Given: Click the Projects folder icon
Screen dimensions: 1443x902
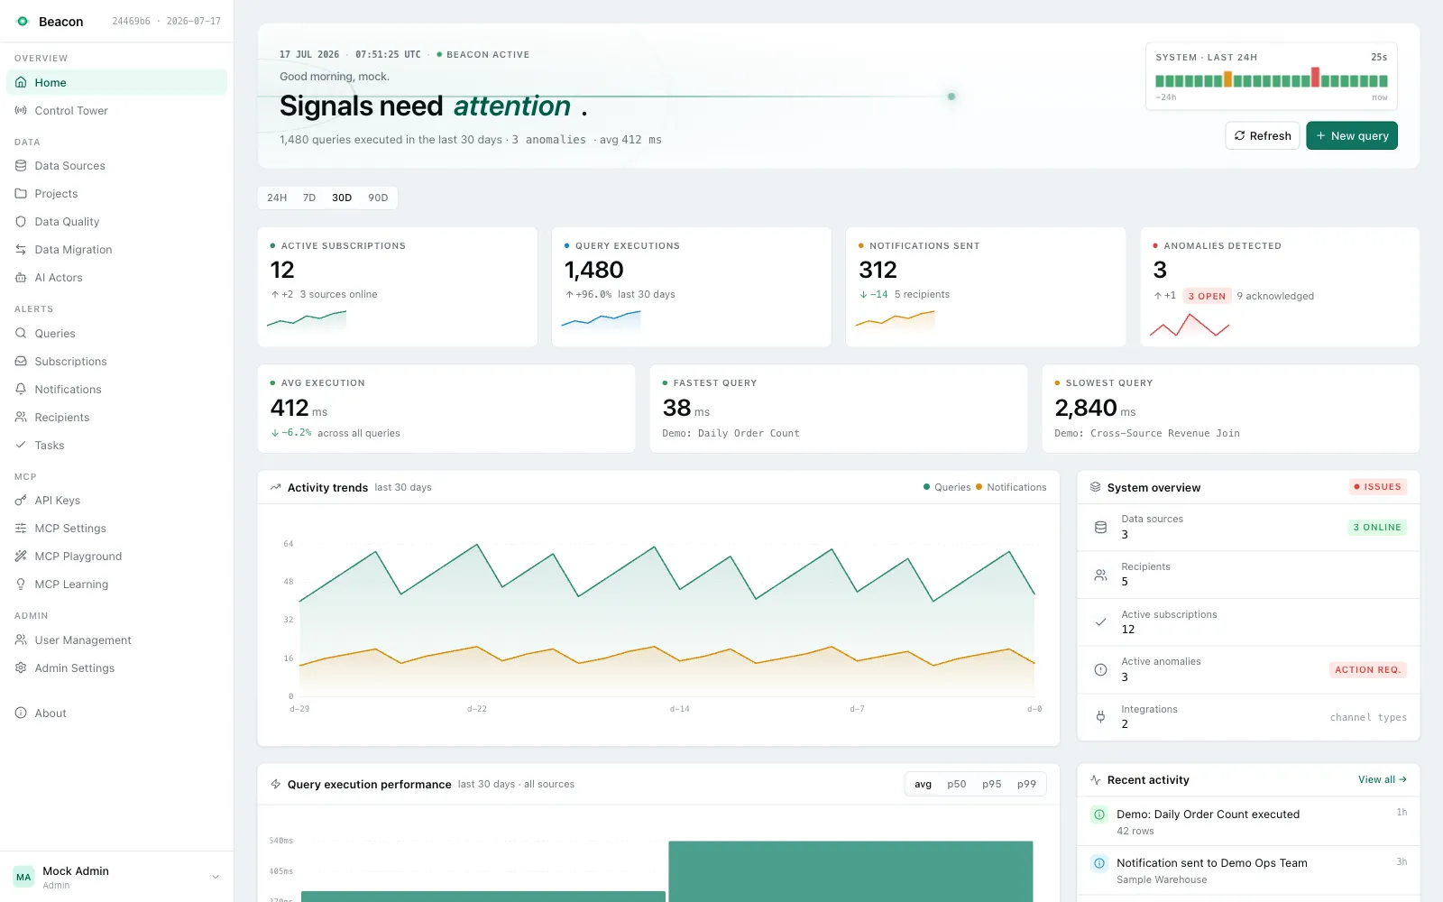Looking at the screenshot, I should point(21,193).
